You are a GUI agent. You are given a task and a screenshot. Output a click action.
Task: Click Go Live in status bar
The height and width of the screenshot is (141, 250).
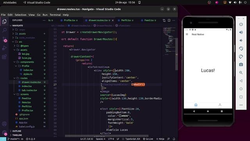(x=148, y=139)
